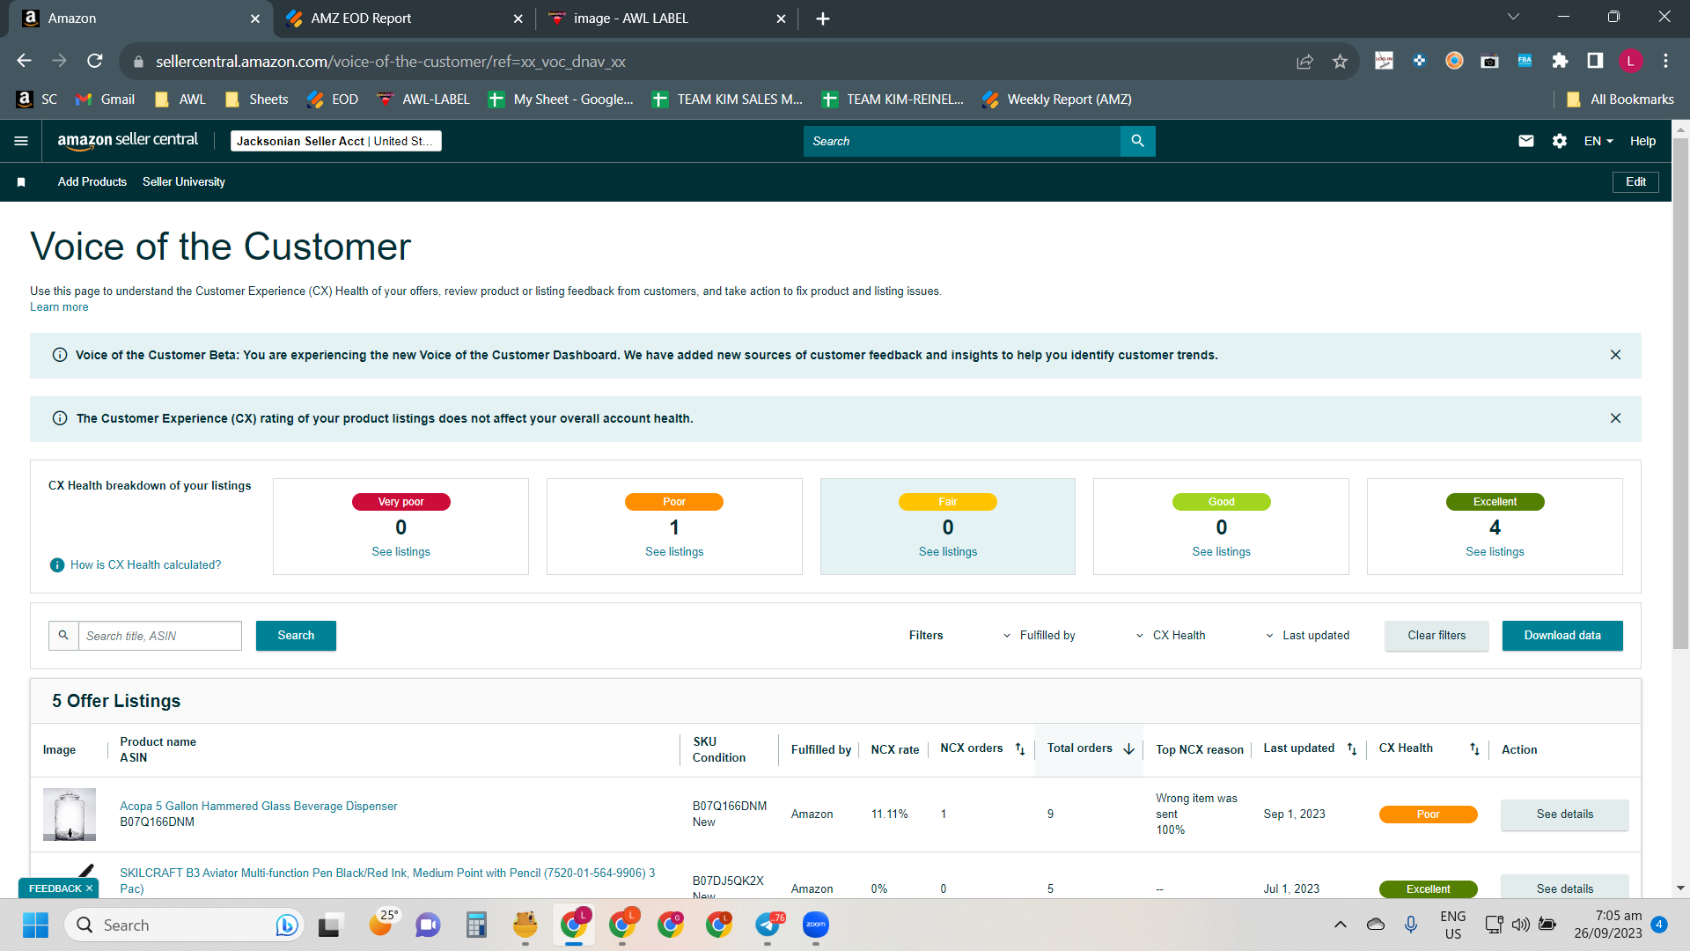Click the Amazon Seller Central logo
Screen dimensions: 1690x951
click(128, 141)
